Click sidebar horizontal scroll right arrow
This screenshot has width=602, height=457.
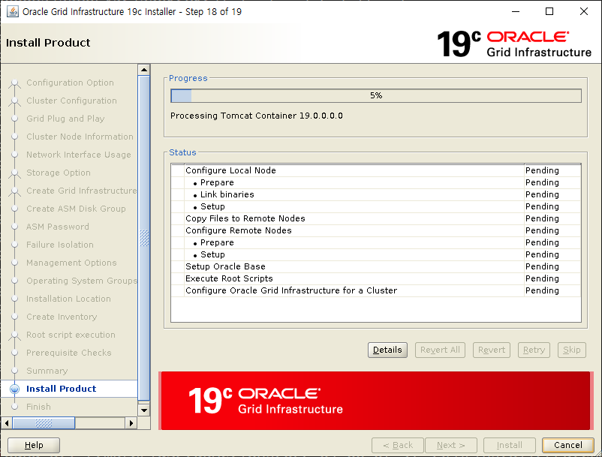131,423
